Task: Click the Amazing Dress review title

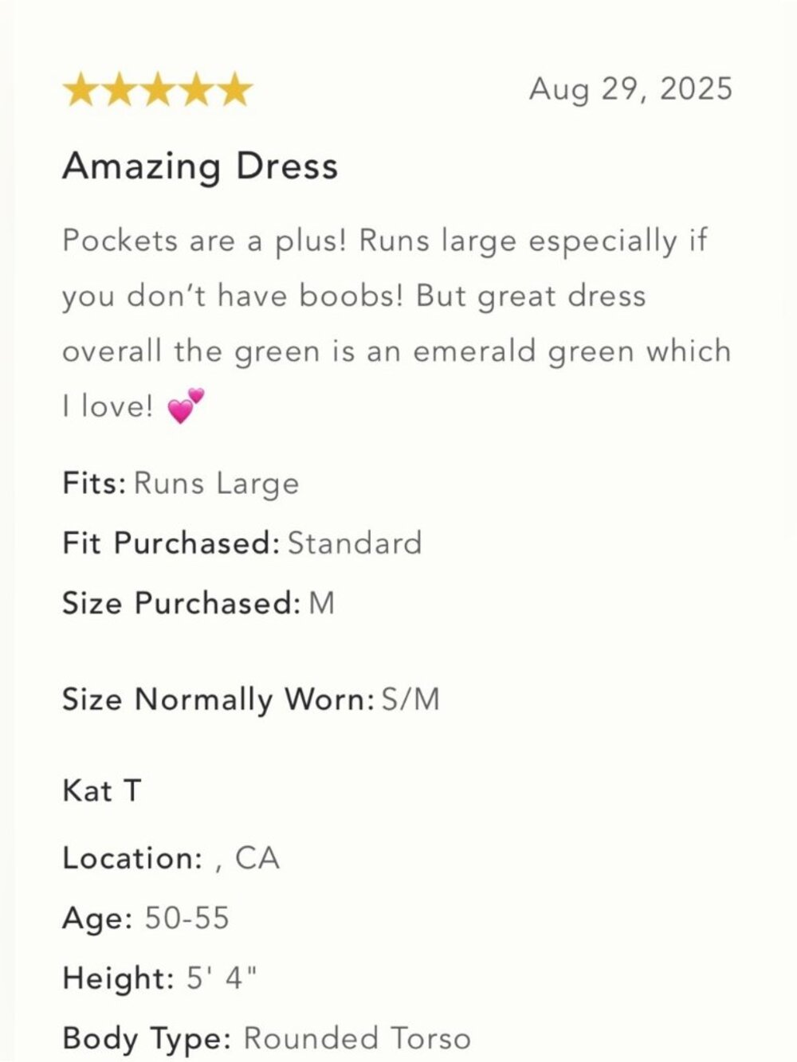Action: coord(201,166)
